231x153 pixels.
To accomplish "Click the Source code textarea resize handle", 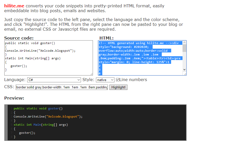I will (91, 74).
